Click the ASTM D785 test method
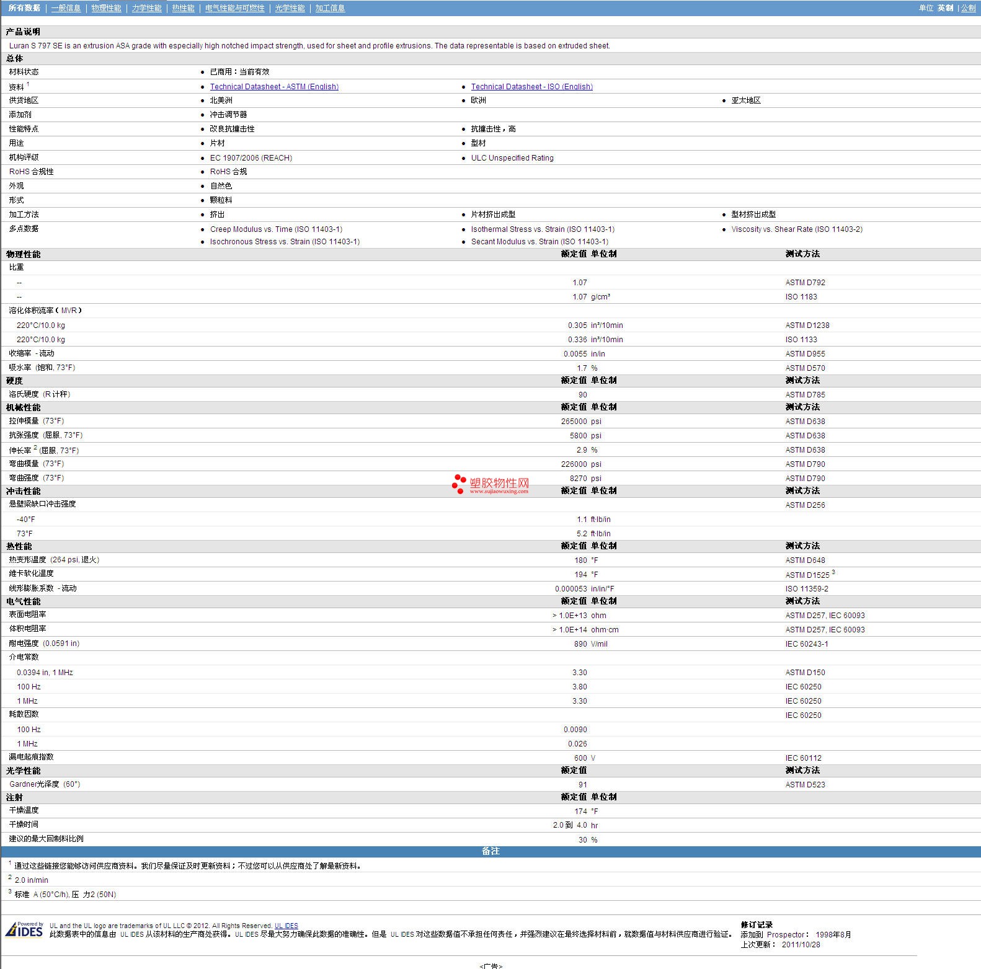This screenshot has height=969, width=981. 805,395
